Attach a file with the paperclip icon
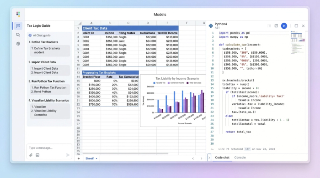The width and height of the screenshot is (320, 178). (31, 155)
